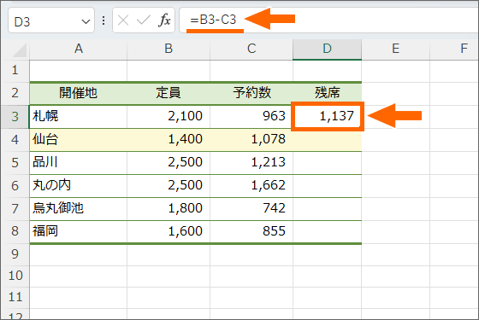Click the 開催地 header cell

[79, 93]
